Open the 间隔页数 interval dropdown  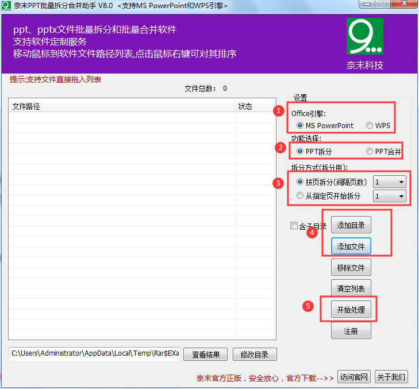pyautogui.click(x=390, y=182)
